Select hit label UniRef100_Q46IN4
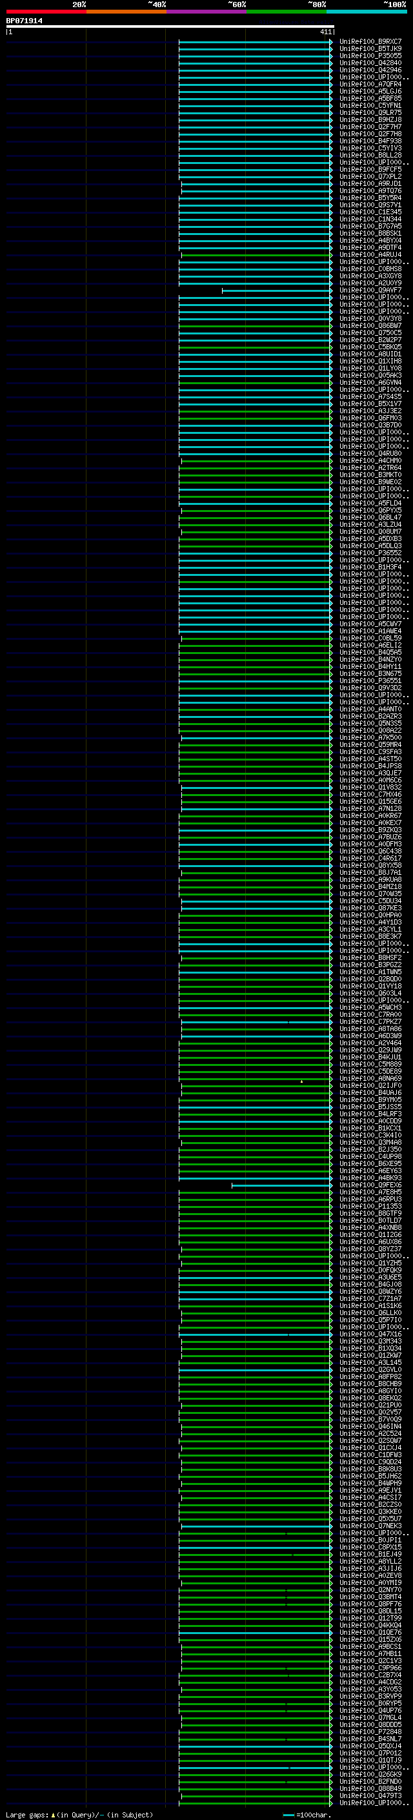Viewport: 413px width, 1820px height. point(370,1426)
